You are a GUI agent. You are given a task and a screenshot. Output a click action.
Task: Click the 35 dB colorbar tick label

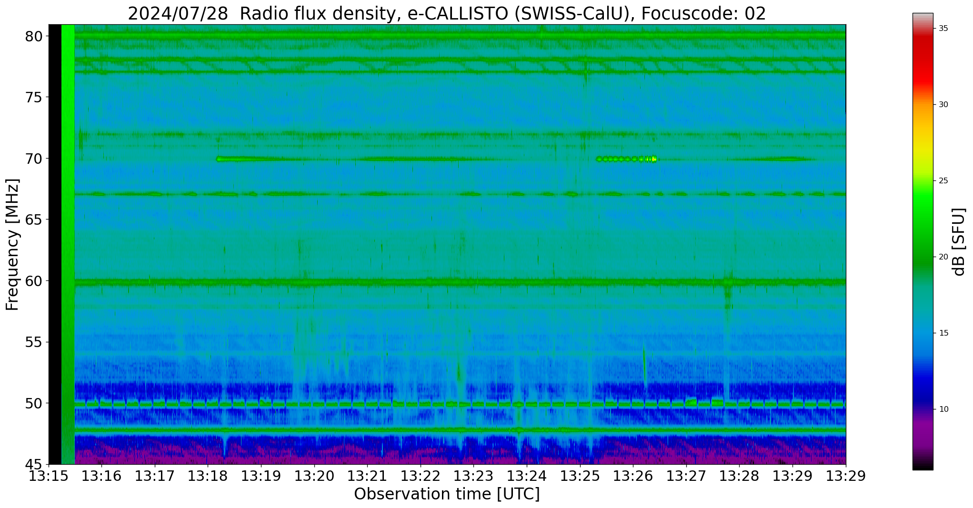(x=943, y=29)
